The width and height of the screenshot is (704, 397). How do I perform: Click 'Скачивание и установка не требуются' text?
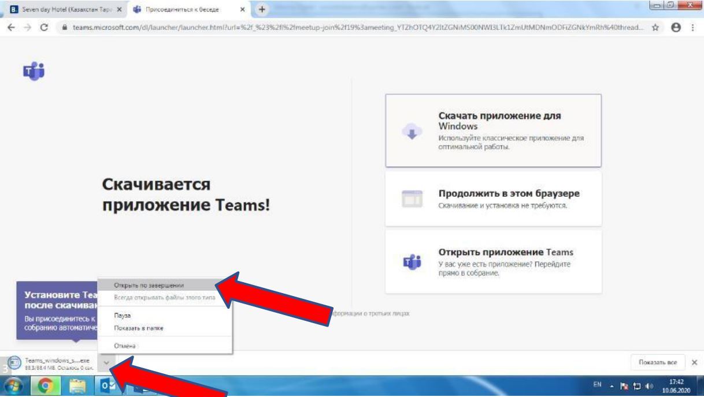[503, 206]
